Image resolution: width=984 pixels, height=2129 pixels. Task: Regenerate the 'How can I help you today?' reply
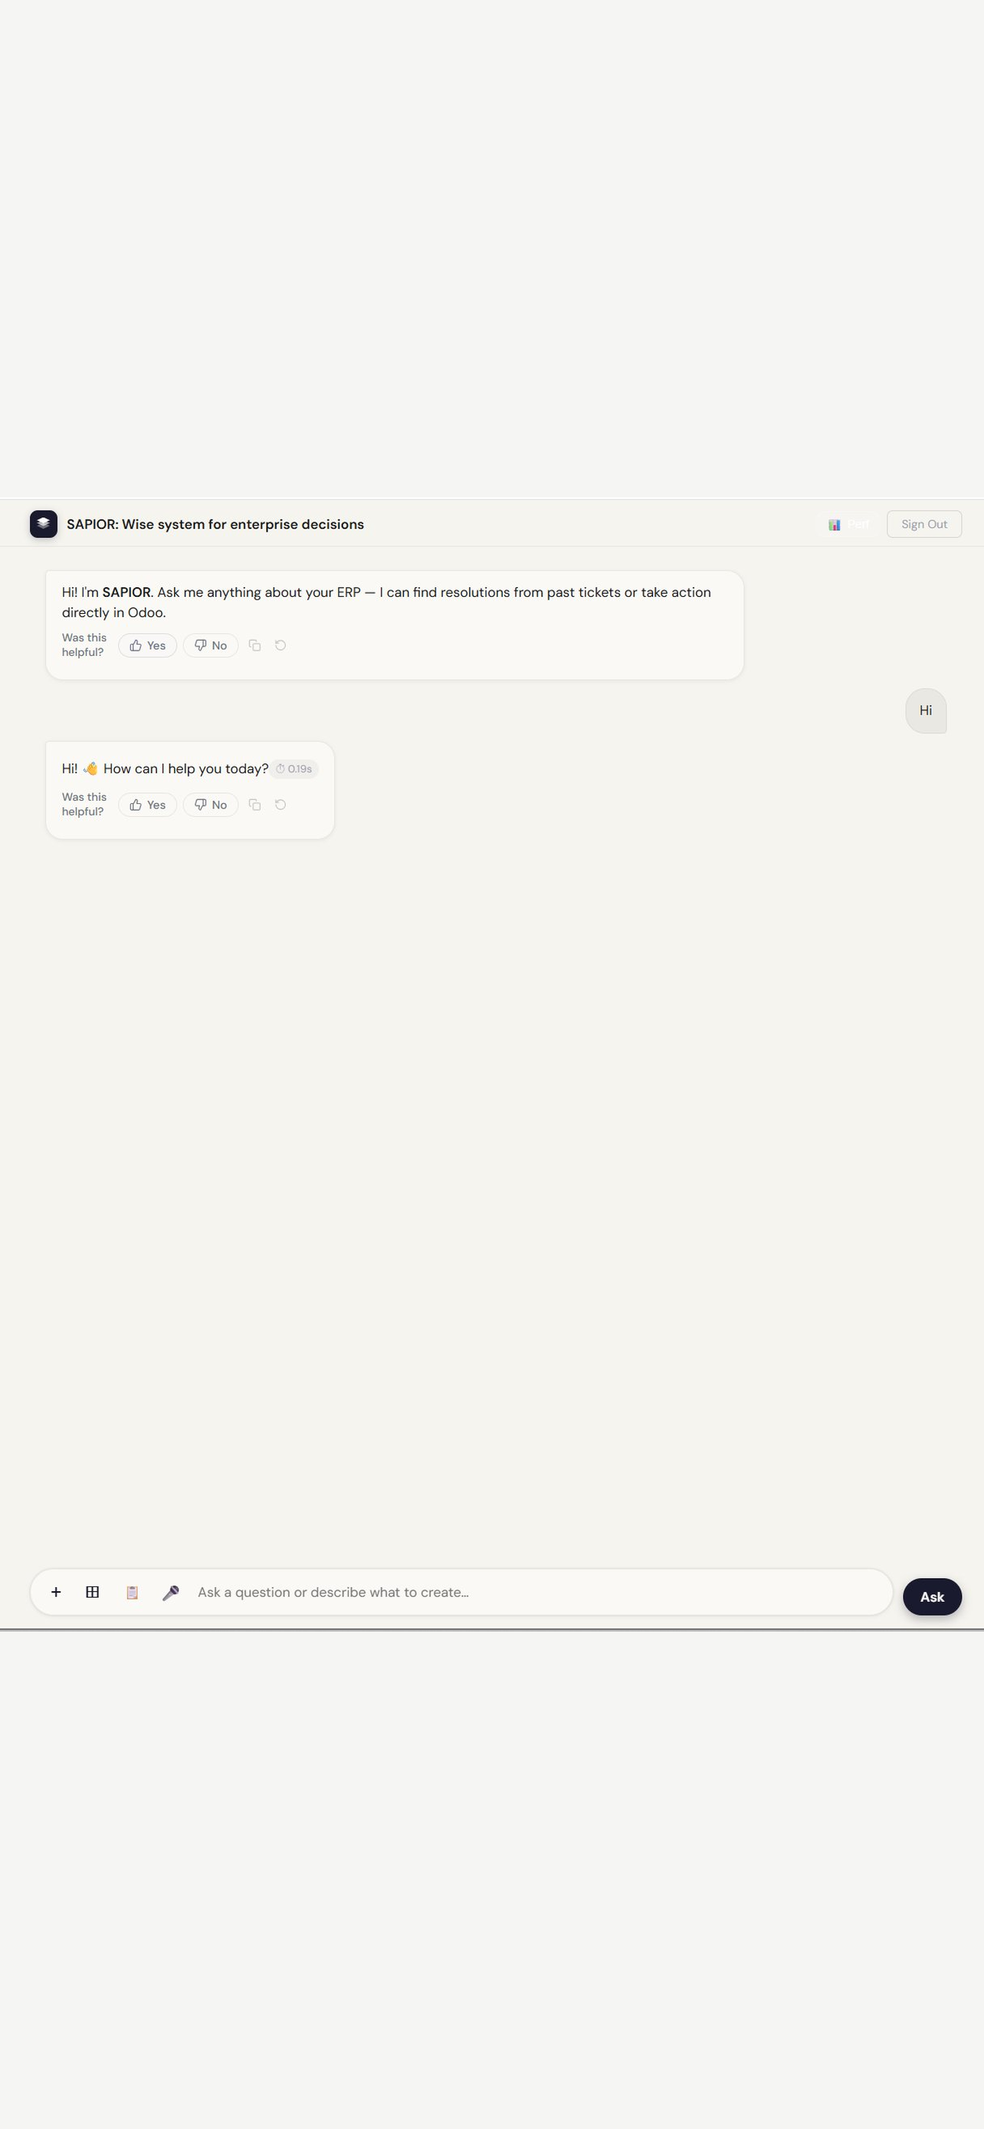point(280,805)
